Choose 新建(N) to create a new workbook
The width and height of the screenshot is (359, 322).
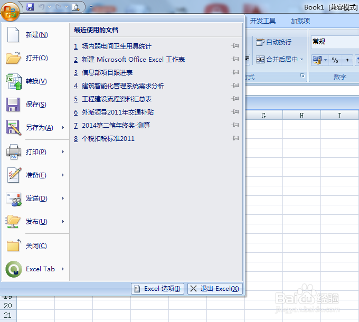[35, 35]
